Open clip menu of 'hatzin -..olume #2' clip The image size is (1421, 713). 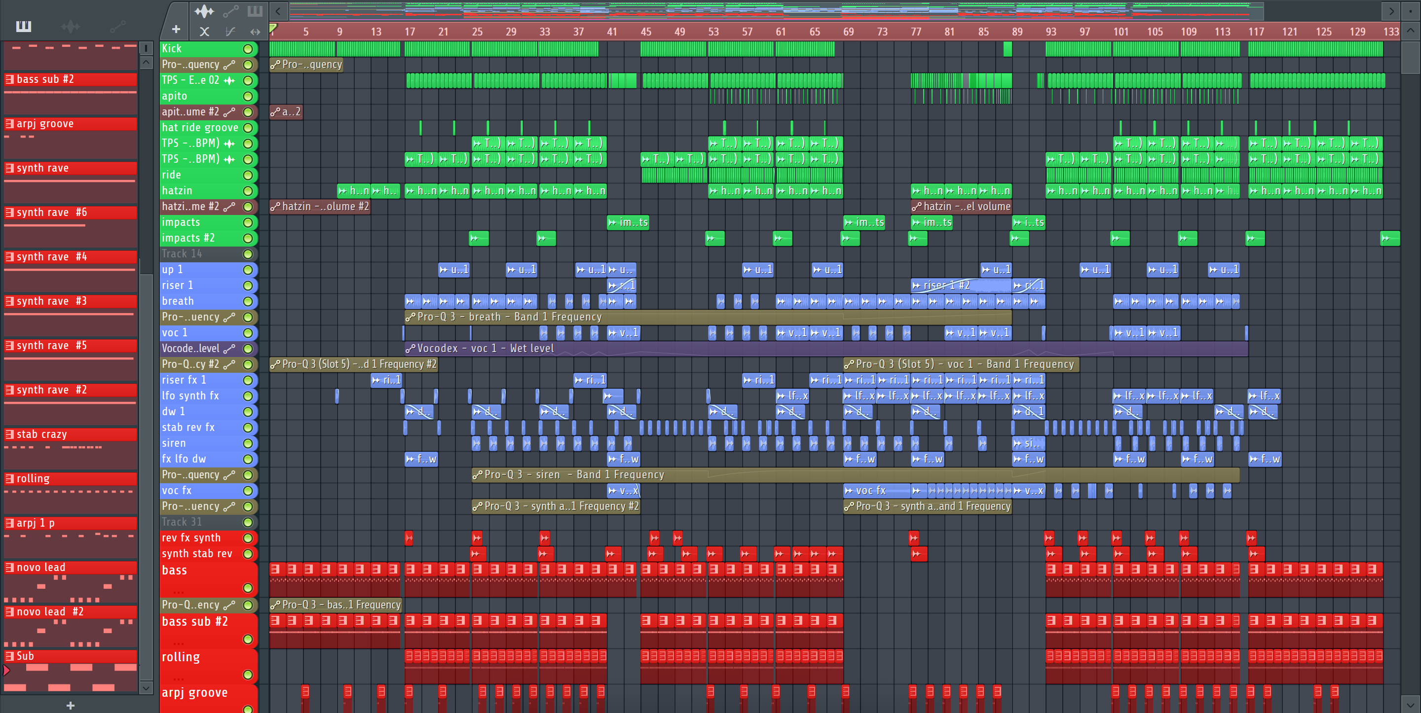275,207
